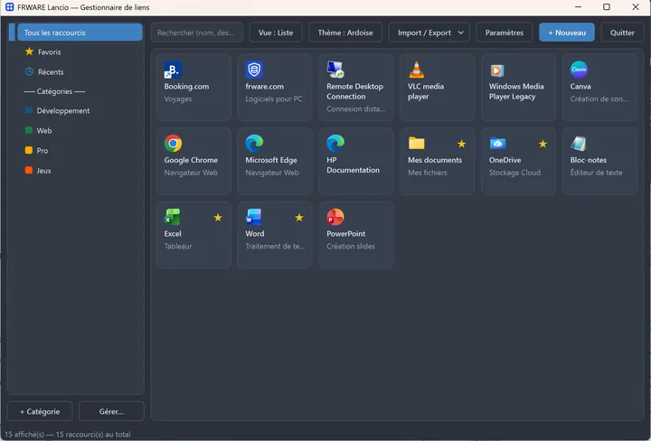Filter by Pro category
The image size is (651, 441).
[42, 151]
